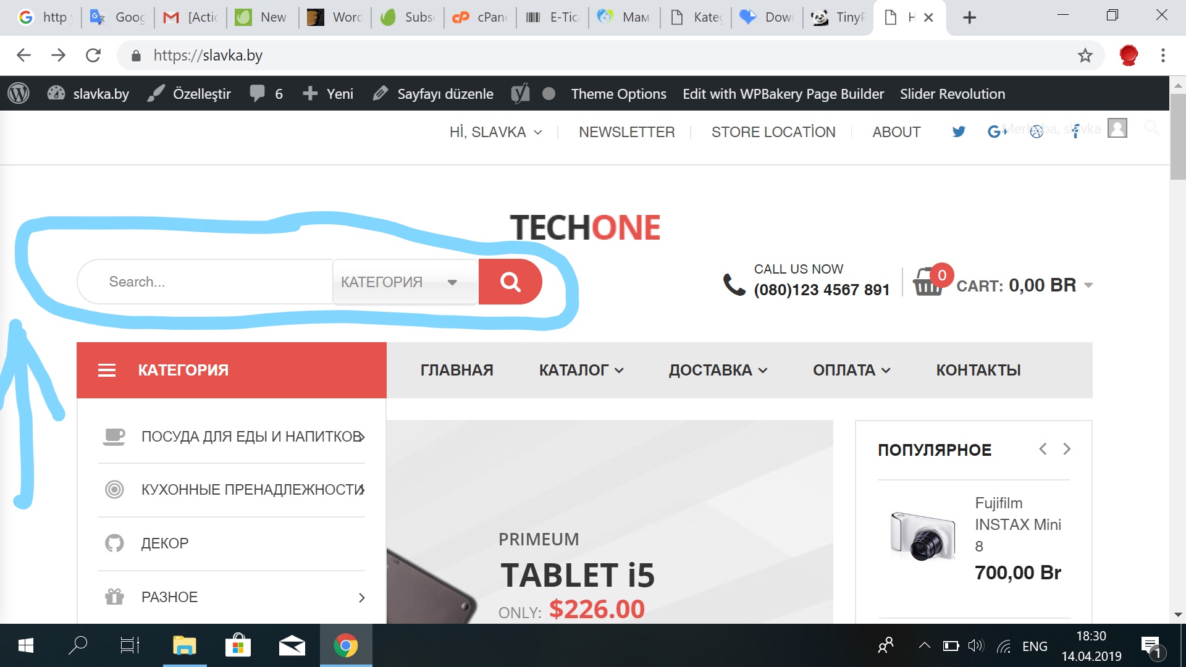
Task: Click the STORE LOCATİON link
Action: pos(773,132)
